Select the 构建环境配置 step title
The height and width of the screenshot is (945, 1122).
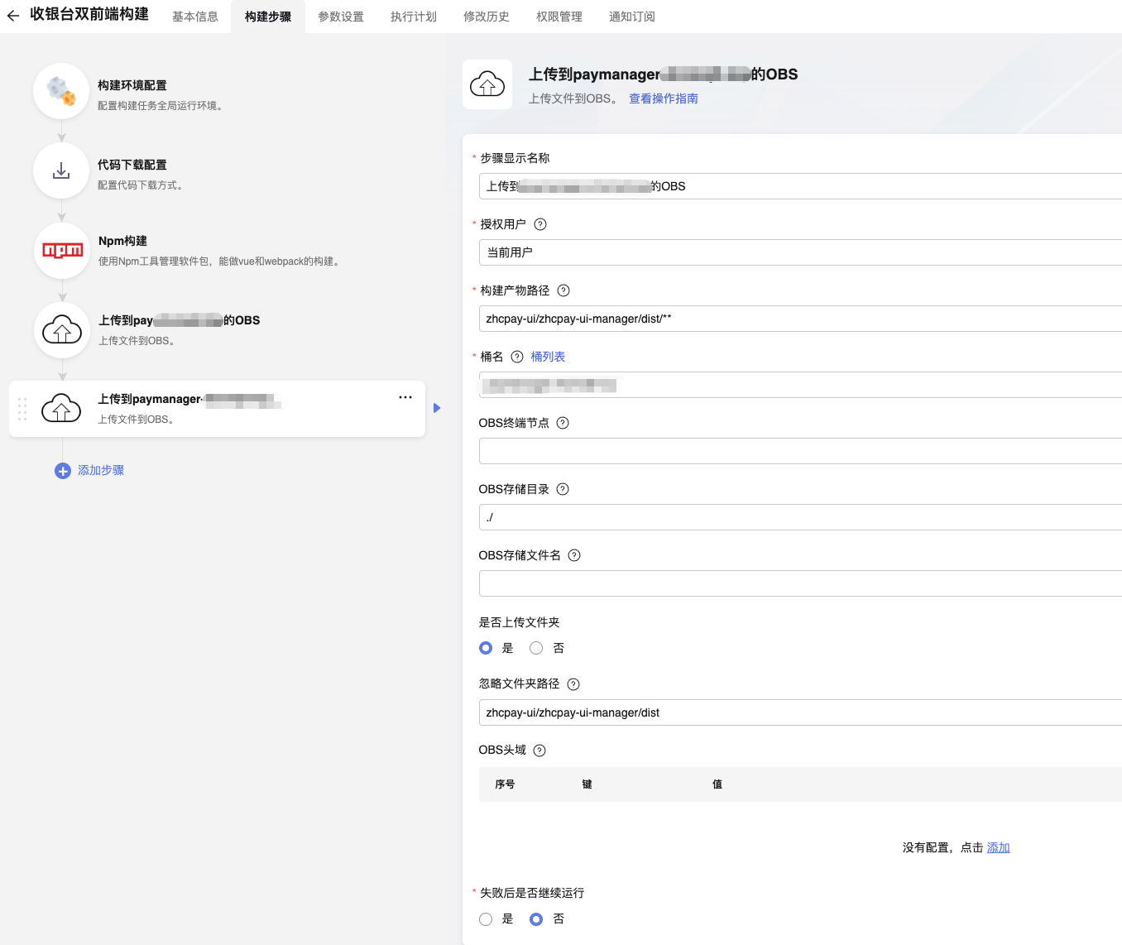coord(132,85)
